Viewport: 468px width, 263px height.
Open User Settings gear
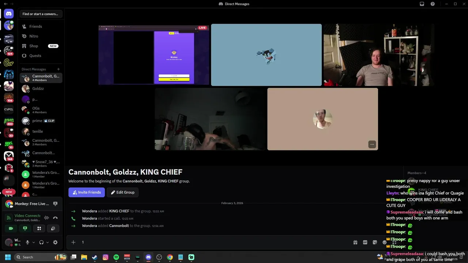point(55,242)
